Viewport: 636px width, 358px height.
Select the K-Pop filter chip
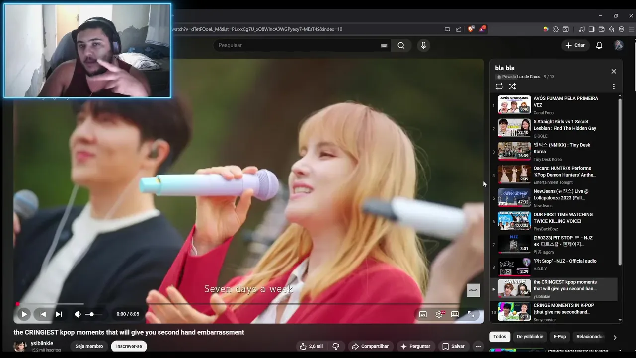coord(559,337)
